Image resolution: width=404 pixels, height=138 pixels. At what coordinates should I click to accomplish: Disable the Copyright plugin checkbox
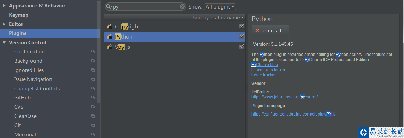[242, 26]
